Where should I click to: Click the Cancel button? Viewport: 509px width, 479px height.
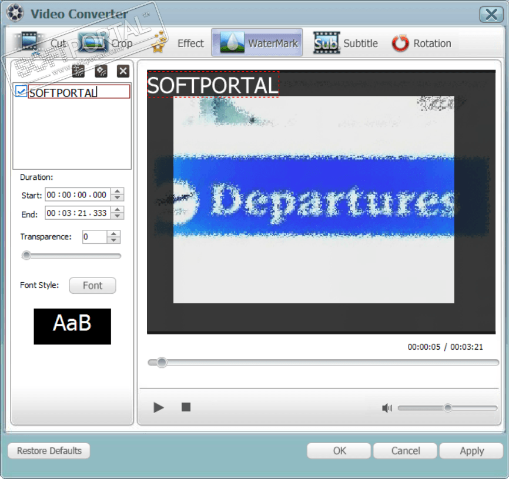tap(405, 451)
